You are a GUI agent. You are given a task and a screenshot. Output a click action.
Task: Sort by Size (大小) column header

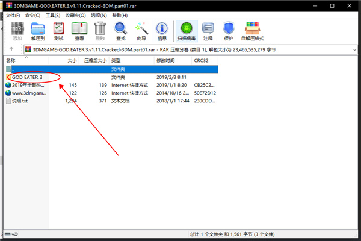tap(64, 61)
